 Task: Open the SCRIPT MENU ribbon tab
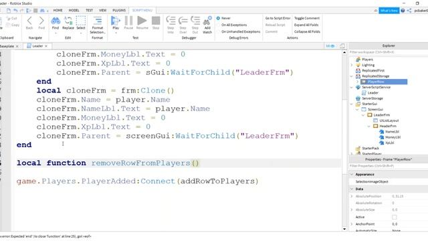click(x=142, y=11)
